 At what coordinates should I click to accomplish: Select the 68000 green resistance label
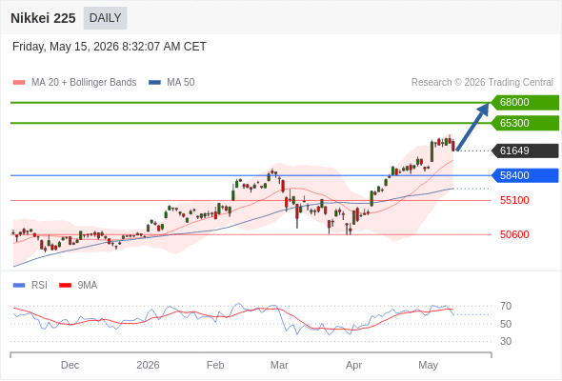point(525,103)
